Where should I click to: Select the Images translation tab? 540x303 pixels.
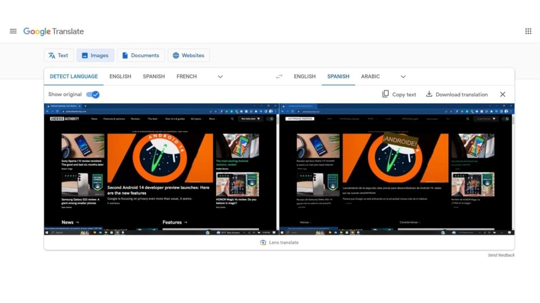(x=95, y=55)
